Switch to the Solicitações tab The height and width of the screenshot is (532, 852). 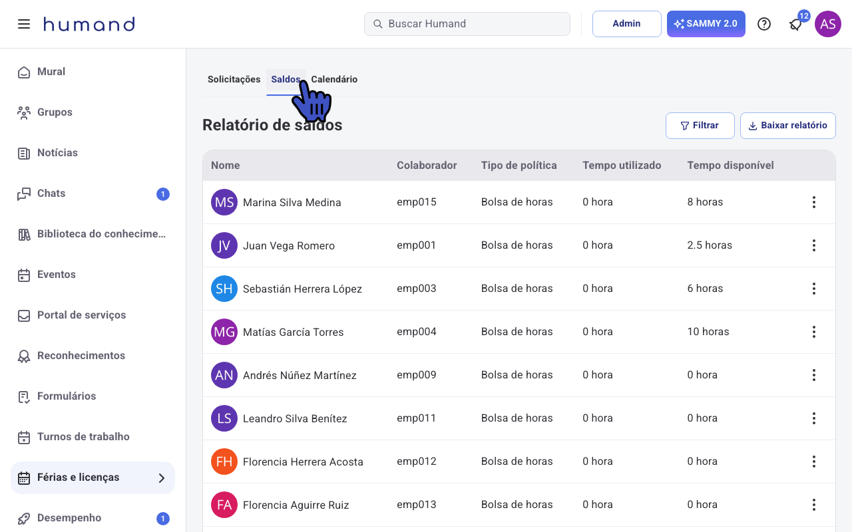pyautogui.click(x=234, y=79)
